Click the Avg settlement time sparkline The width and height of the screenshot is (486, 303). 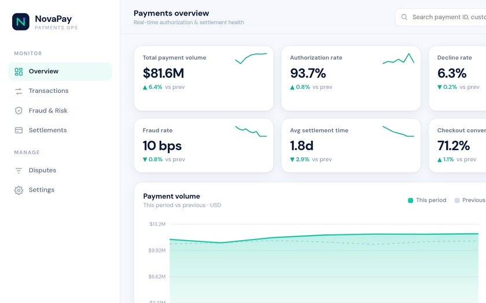click(398, 131)
